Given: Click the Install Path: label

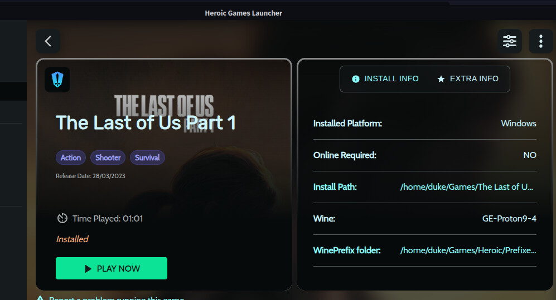Looking at the screenshot, I should pos(335,187).
